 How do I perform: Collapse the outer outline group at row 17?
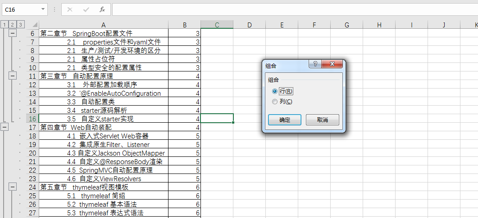click(x=5, y=126)
